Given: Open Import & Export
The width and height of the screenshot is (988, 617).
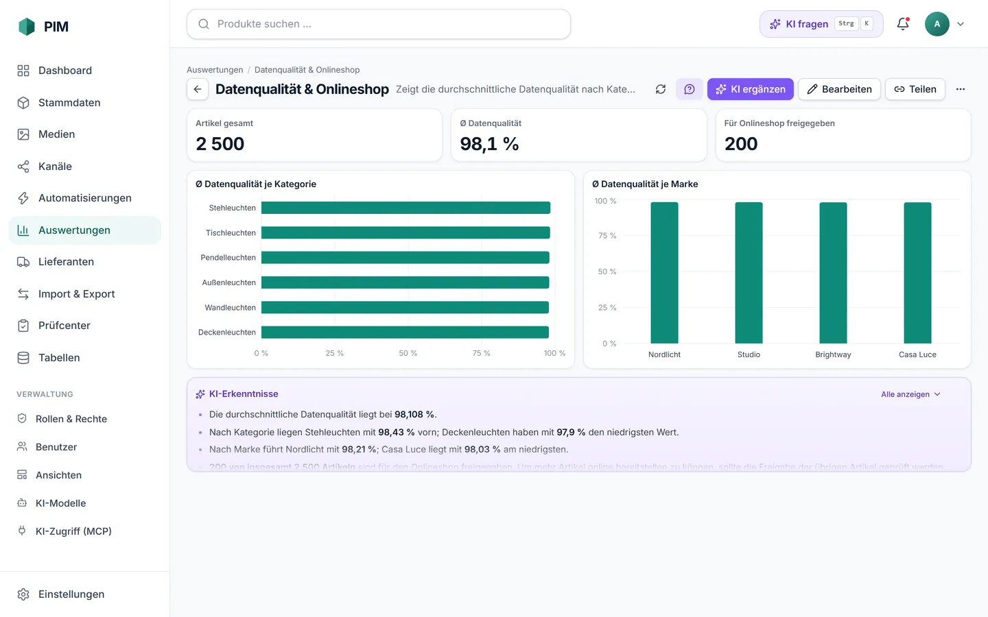Looking at the screenshot, I should tap(84, 294).
